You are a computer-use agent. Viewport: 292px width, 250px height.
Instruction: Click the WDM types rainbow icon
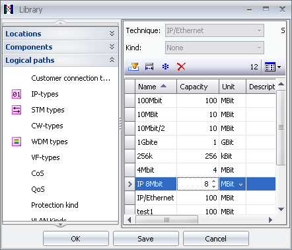pyautogui.click(x=17, y=142)
